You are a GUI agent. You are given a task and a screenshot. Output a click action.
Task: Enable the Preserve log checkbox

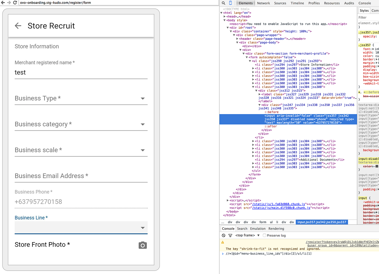coord(264,235)
